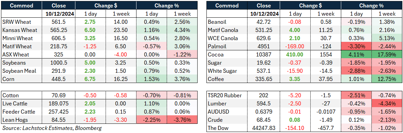Click the Kansas Wheat close price 565.25

[59, 30]
